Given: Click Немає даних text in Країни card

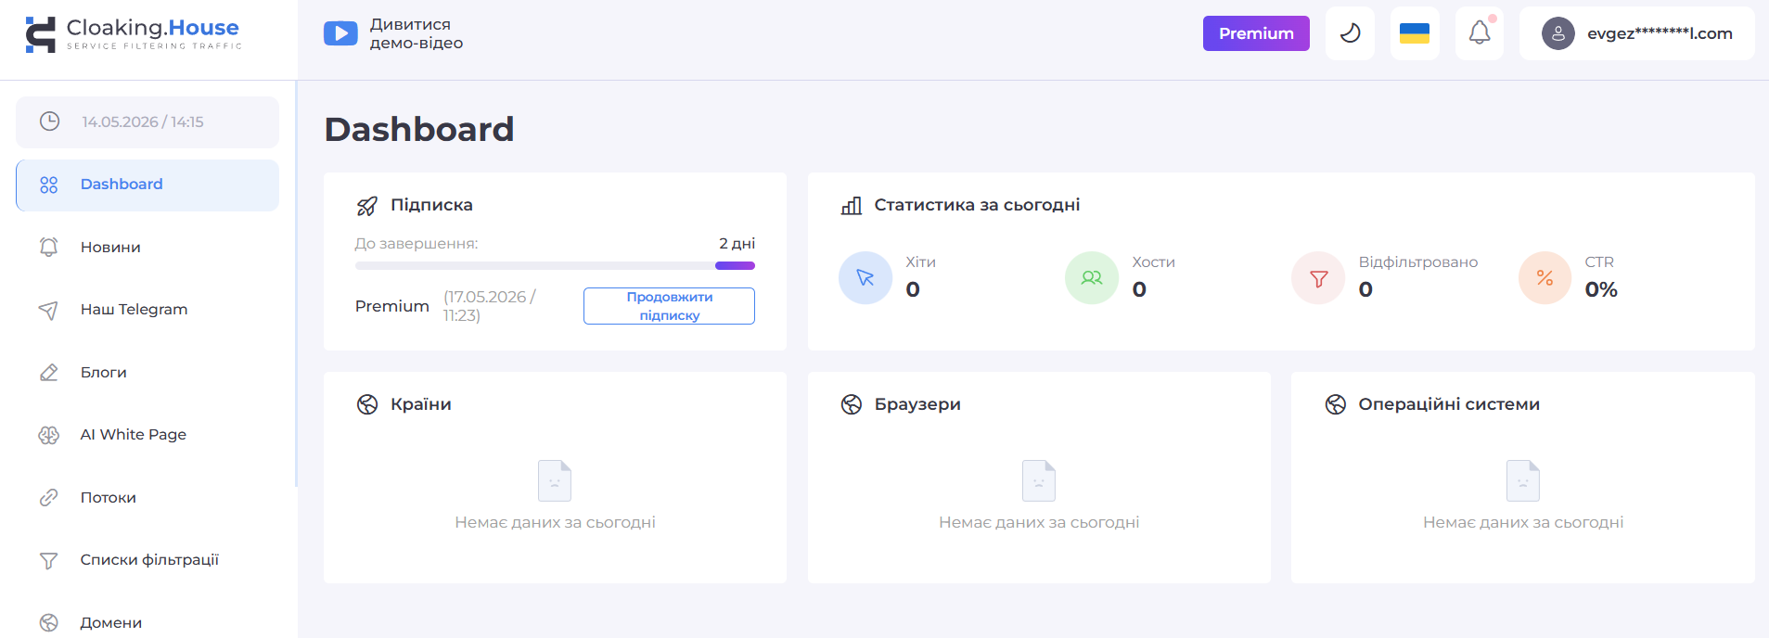Looking at the screenshot, I should (555, 522).
